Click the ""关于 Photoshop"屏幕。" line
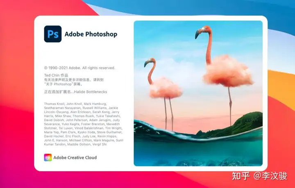Screen dimensions: 295x188 click(x=64, y=84)
